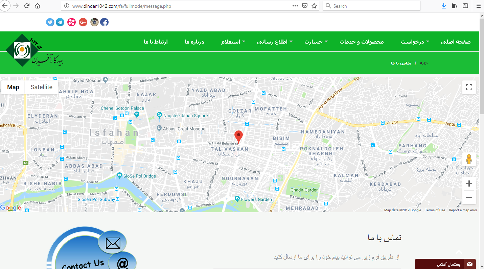Open Firefox hamburger menu
This screenshot has height=269, width=484.
479,6
